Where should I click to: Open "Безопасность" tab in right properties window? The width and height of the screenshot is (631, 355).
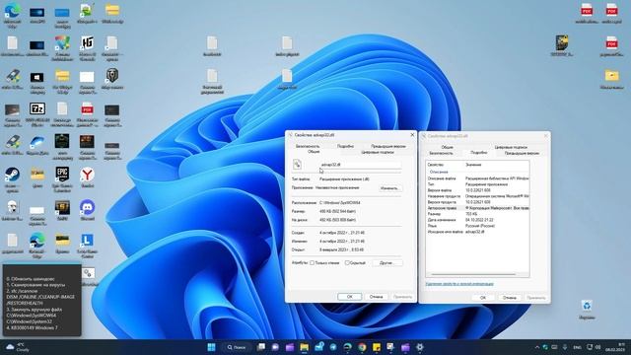click(x=441, y=153)
